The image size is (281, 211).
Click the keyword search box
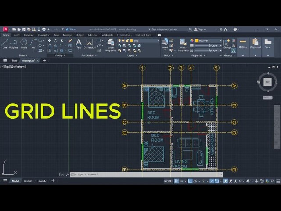pyautogui.click(x=169, y=29)
